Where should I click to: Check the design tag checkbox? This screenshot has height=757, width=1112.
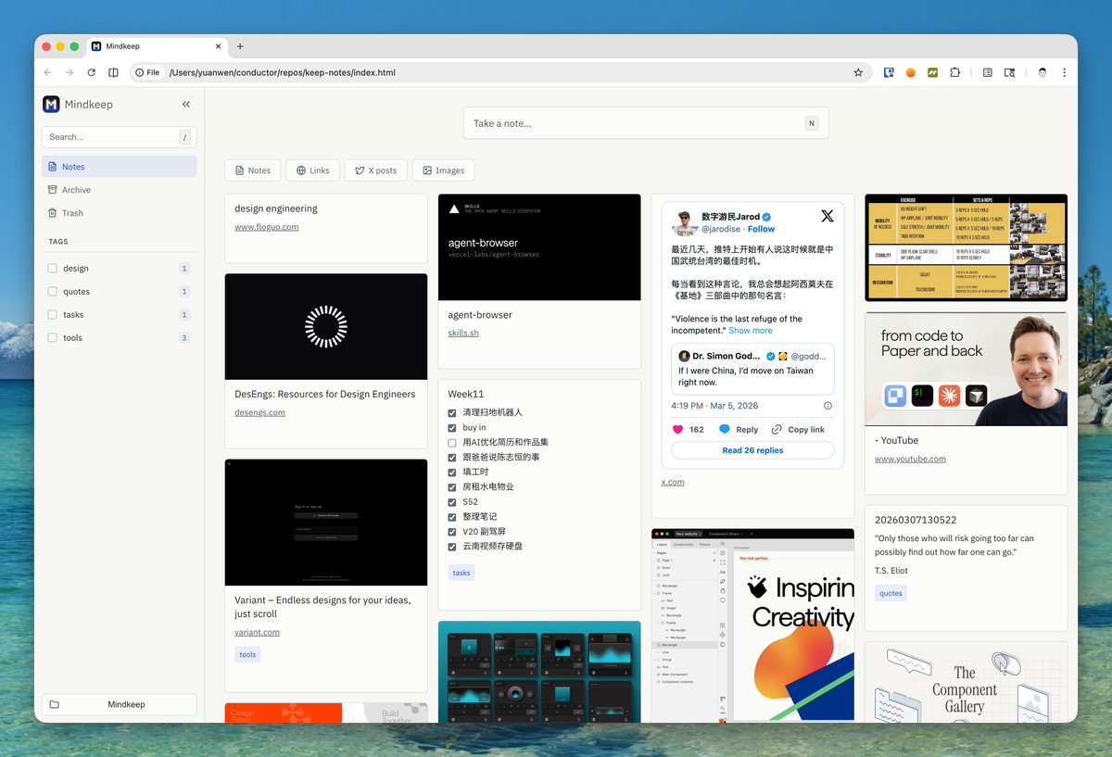coord(53,269)
